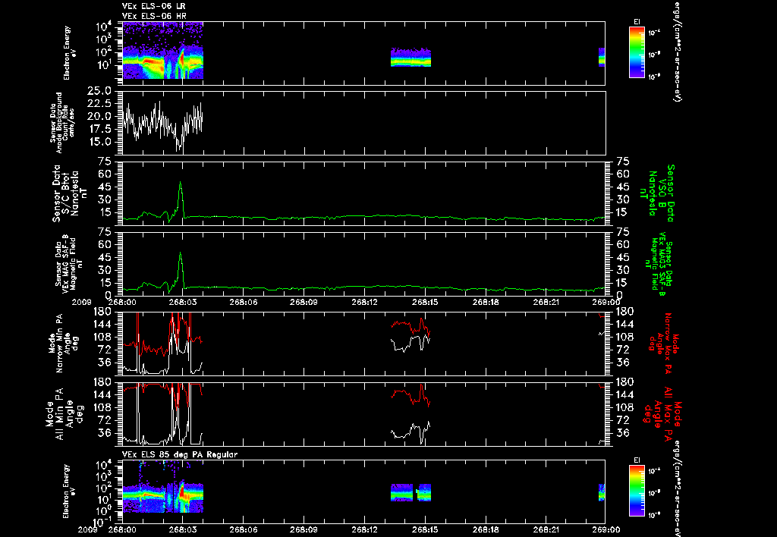Click the green 'VEx MAG3 SAF-B' axis label
777x537 pixels.
[x=658, y=263]
